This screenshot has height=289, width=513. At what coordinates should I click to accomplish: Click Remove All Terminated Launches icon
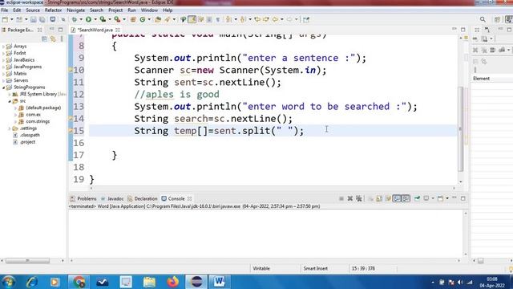[359, 198]
